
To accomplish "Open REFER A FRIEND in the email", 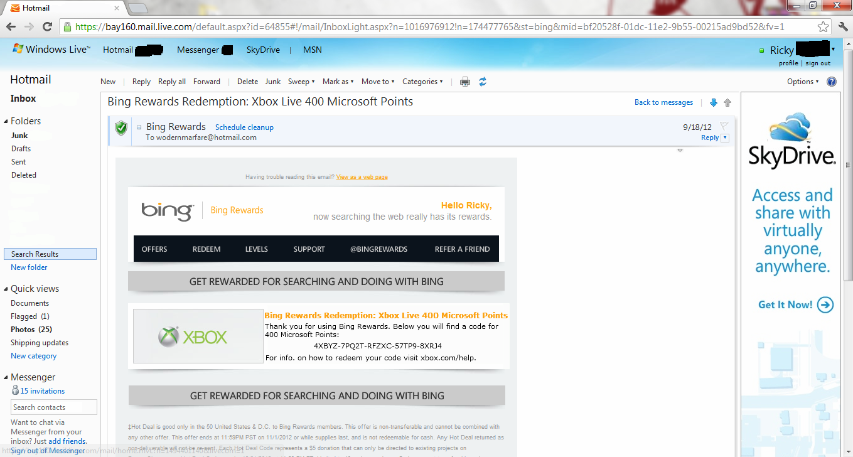I will [462, 249].
